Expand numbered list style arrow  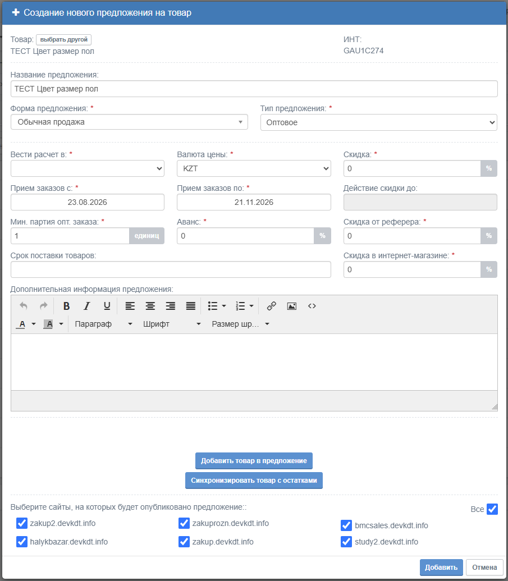(251, 306)
